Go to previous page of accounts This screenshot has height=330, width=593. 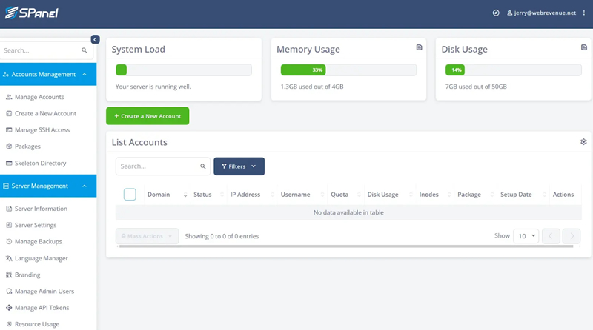(551, 236)
